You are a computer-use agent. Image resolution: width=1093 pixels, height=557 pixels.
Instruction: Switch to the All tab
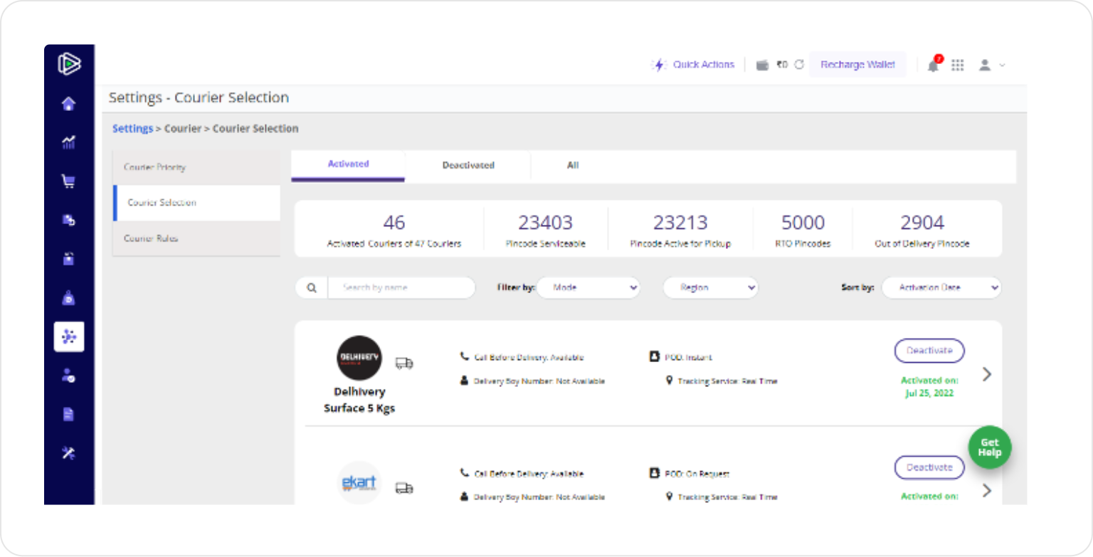point(573,165)
